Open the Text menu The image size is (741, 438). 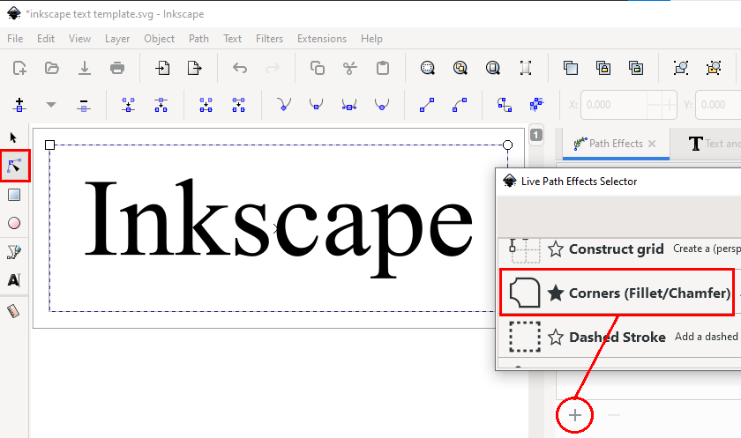click(x=232, y=39)
